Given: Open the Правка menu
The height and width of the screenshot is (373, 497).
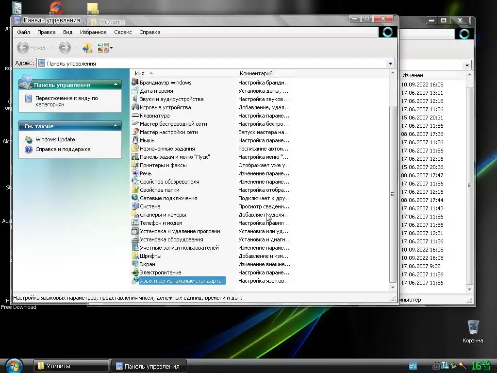Looking at the screenshot, I should 46,32.
